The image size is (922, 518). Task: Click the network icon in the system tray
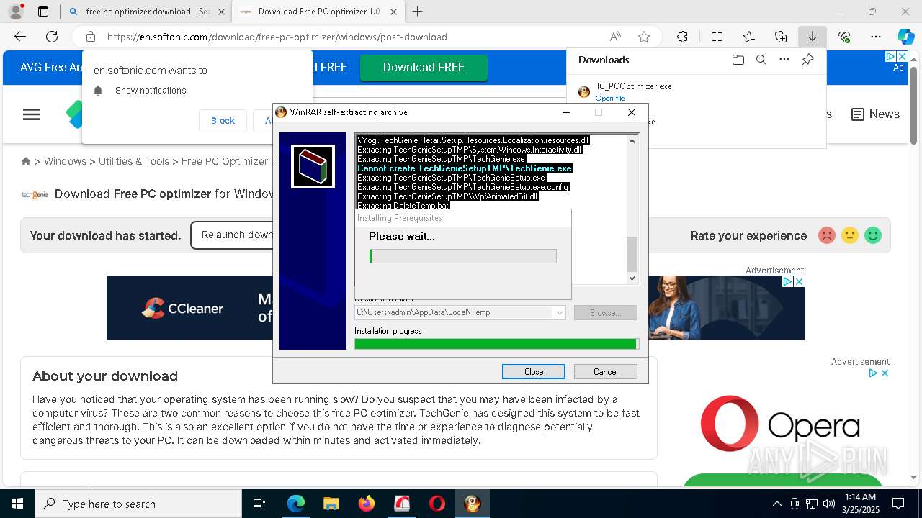[812, 504]
